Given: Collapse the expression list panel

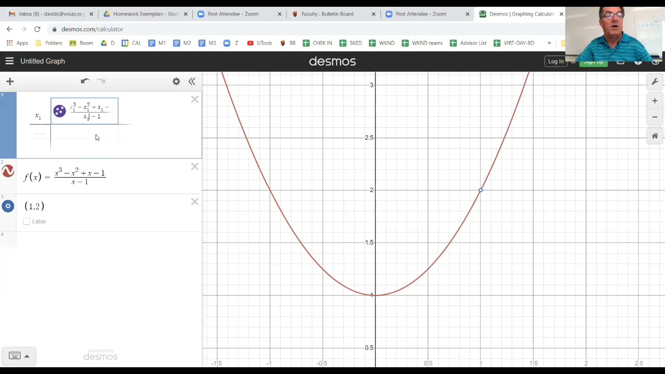Looking at the screenshot, I should [192, 82].
